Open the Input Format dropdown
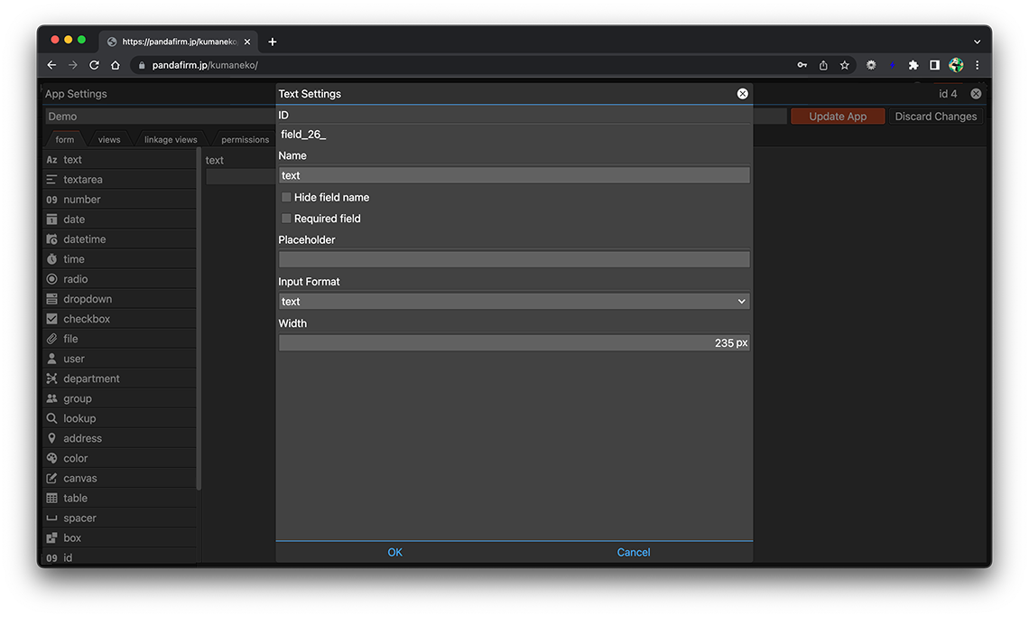Viewport: 1029px width, 617px height. coord(514,302)
